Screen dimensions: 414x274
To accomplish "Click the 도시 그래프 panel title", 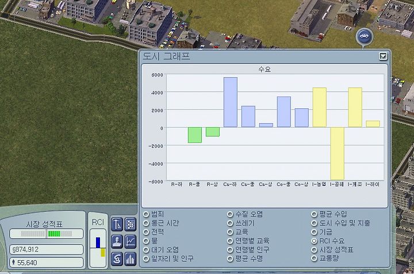I will pos(166,56).
